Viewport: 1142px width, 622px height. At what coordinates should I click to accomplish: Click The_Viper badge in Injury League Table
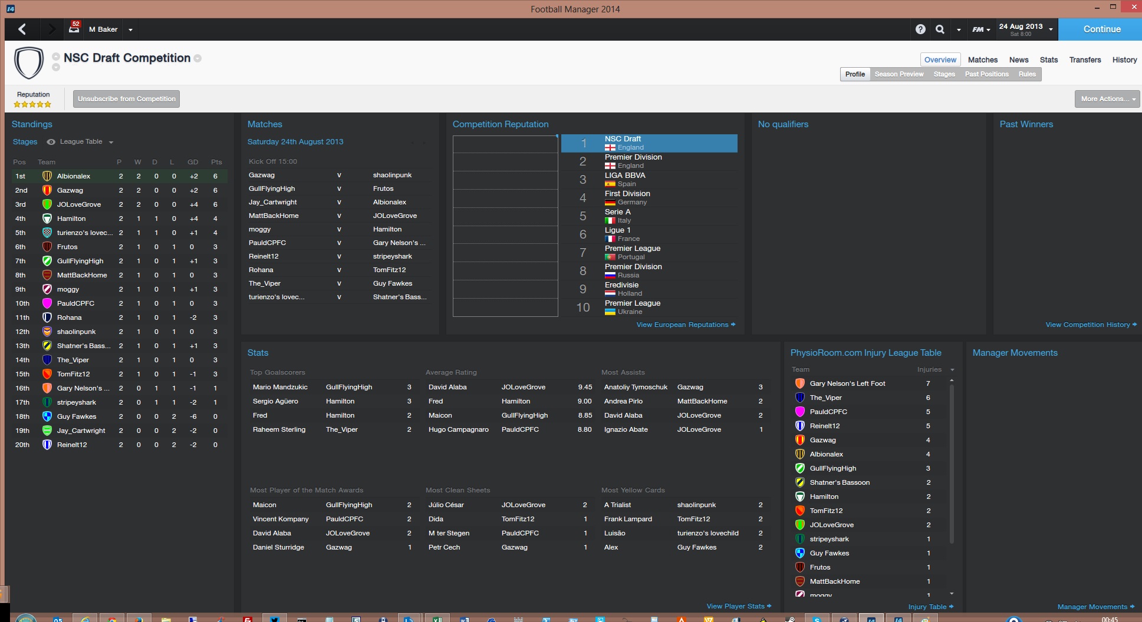pyautogui.click(x=800, y=398)
